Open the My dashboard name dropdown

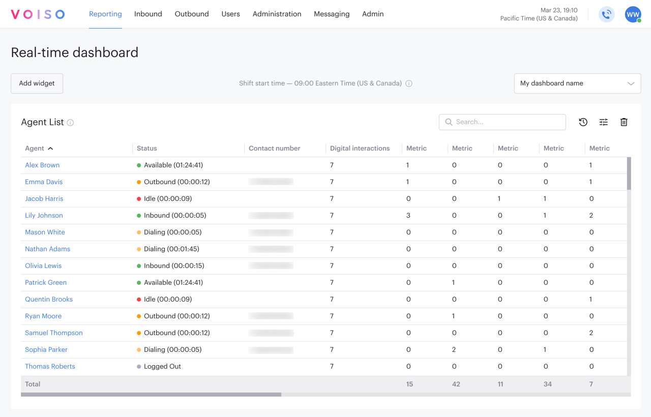pos(577,83)
